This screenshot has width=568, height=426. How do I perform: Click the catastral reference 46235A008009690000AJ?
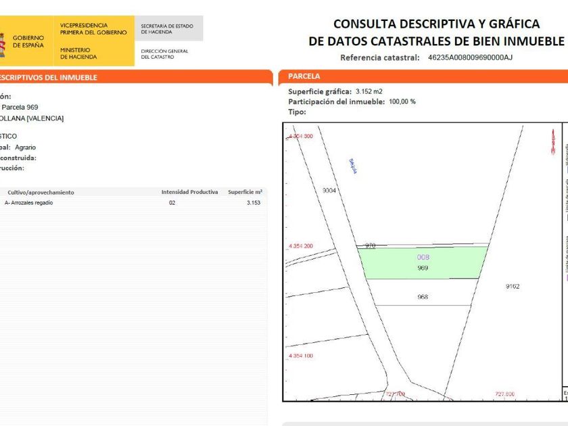point(470,57)
